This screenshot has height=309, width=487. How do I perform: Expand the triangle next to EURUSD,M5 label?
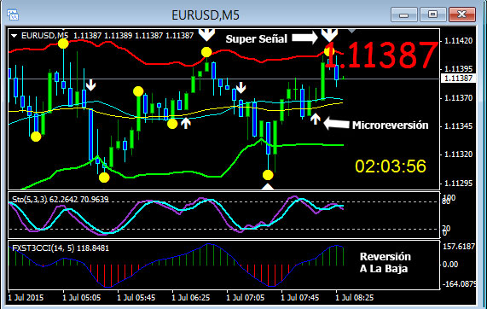pyautogui.click(x=14, y=36)
